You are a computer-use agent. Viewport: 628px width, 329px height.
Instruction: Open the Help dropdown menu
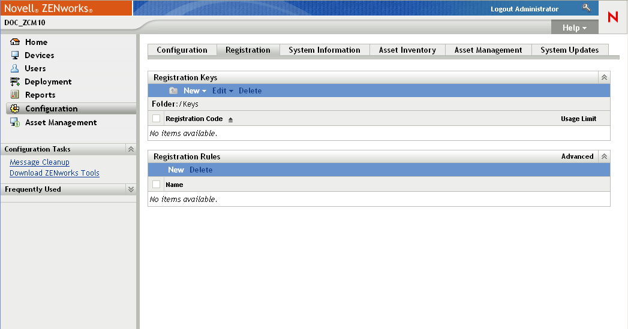575,28
